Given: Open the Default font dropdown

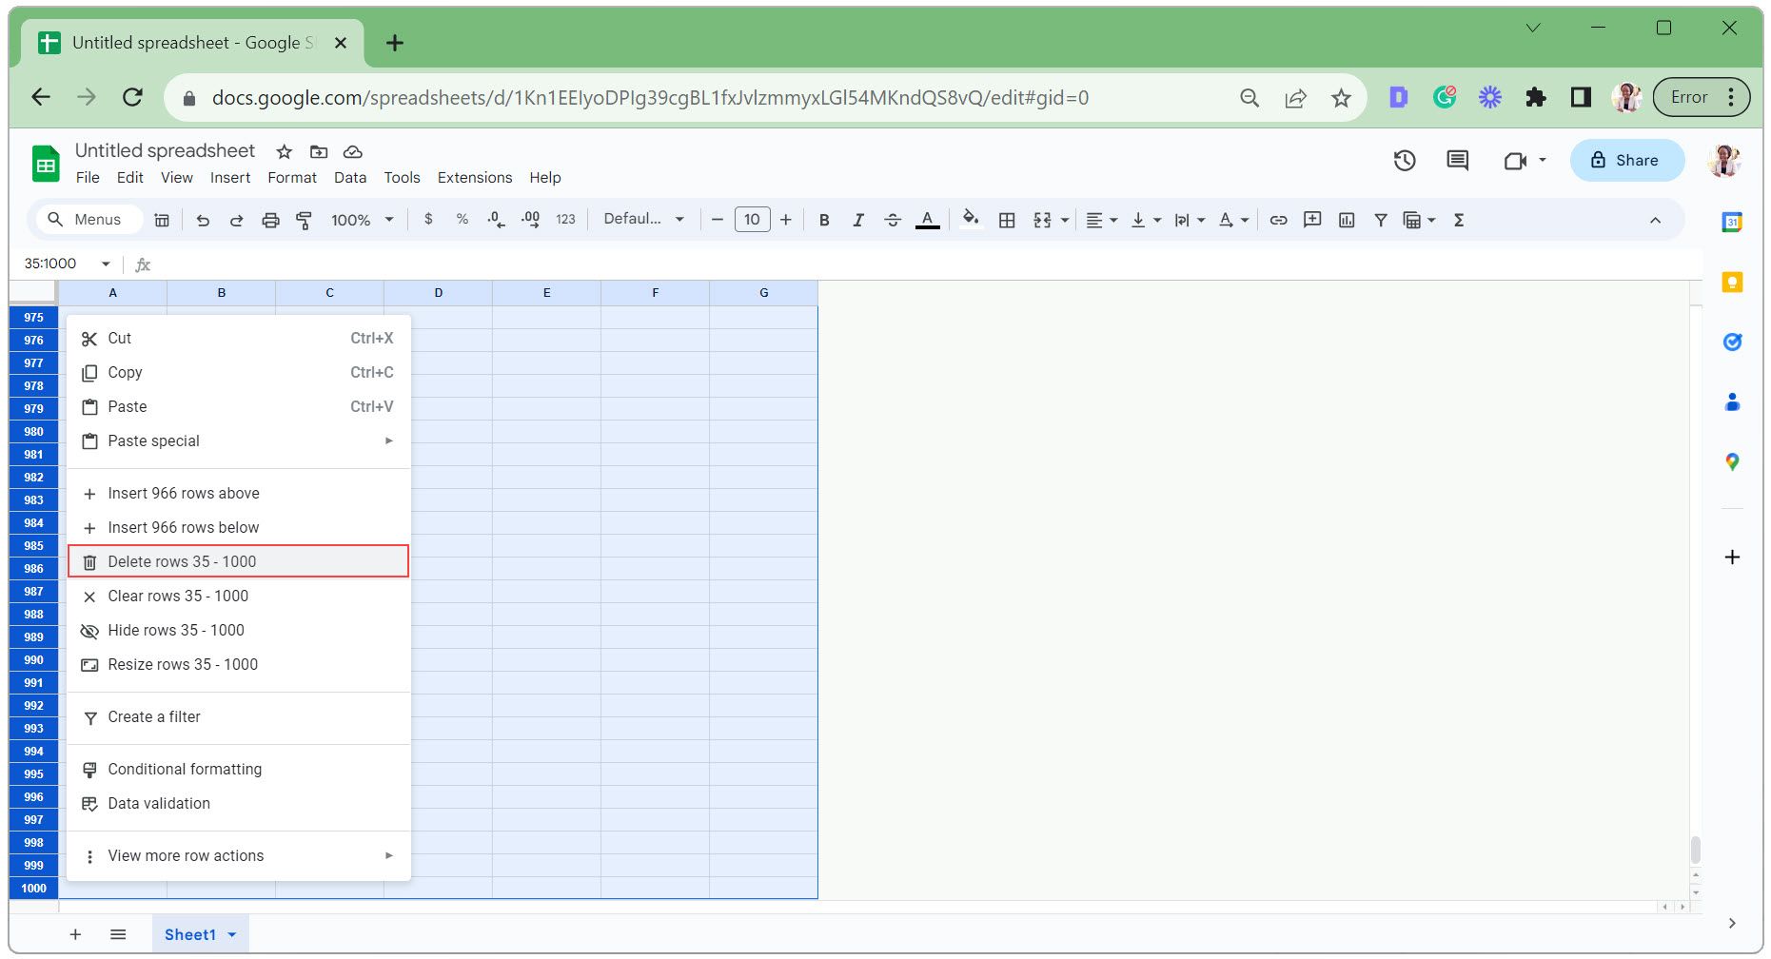Looking at the screenshot, I should click(643, 219).
